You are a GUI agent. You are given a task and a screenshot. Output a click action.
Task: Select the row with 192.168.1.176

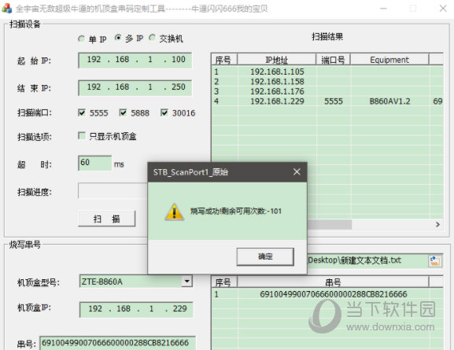327,91
